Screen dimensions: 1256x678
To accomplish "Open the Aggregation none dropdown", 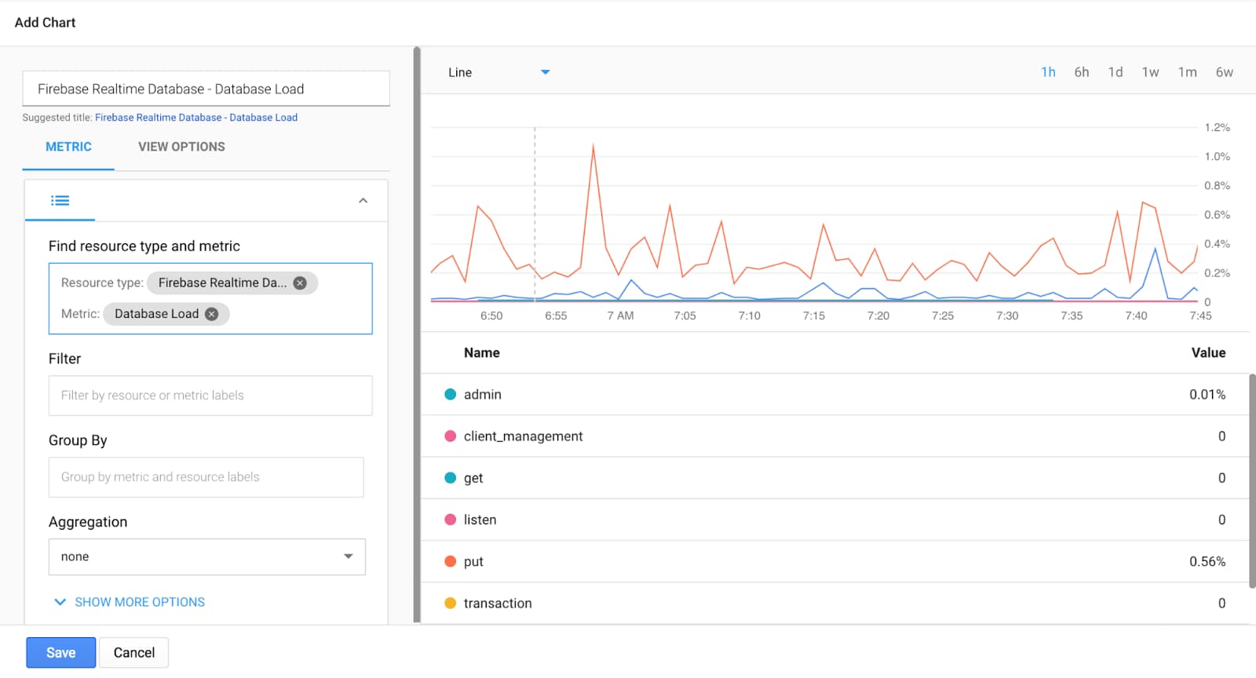I will (207, 556).
